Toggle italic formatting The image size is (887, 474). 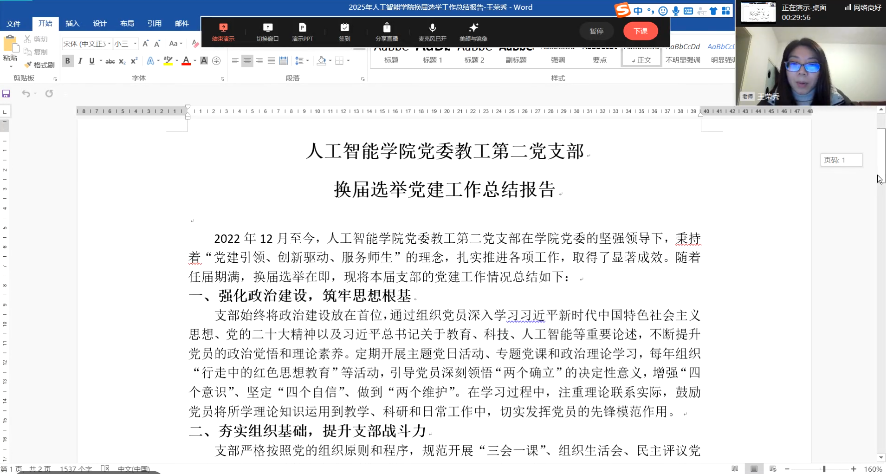(x=80, y=61)
